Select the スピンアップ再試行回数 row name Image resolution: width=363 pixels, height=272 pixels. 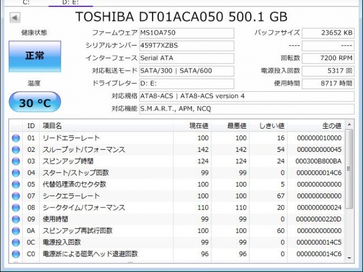coord(78,231)
